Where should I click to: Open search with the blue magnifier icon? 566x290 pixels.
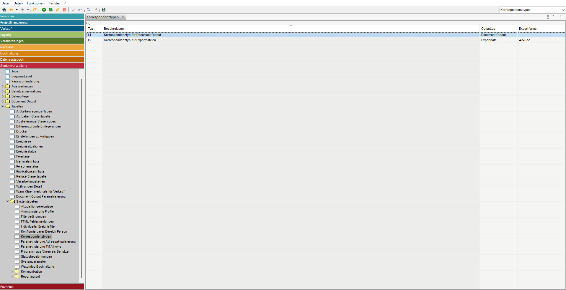pos(89,10)
